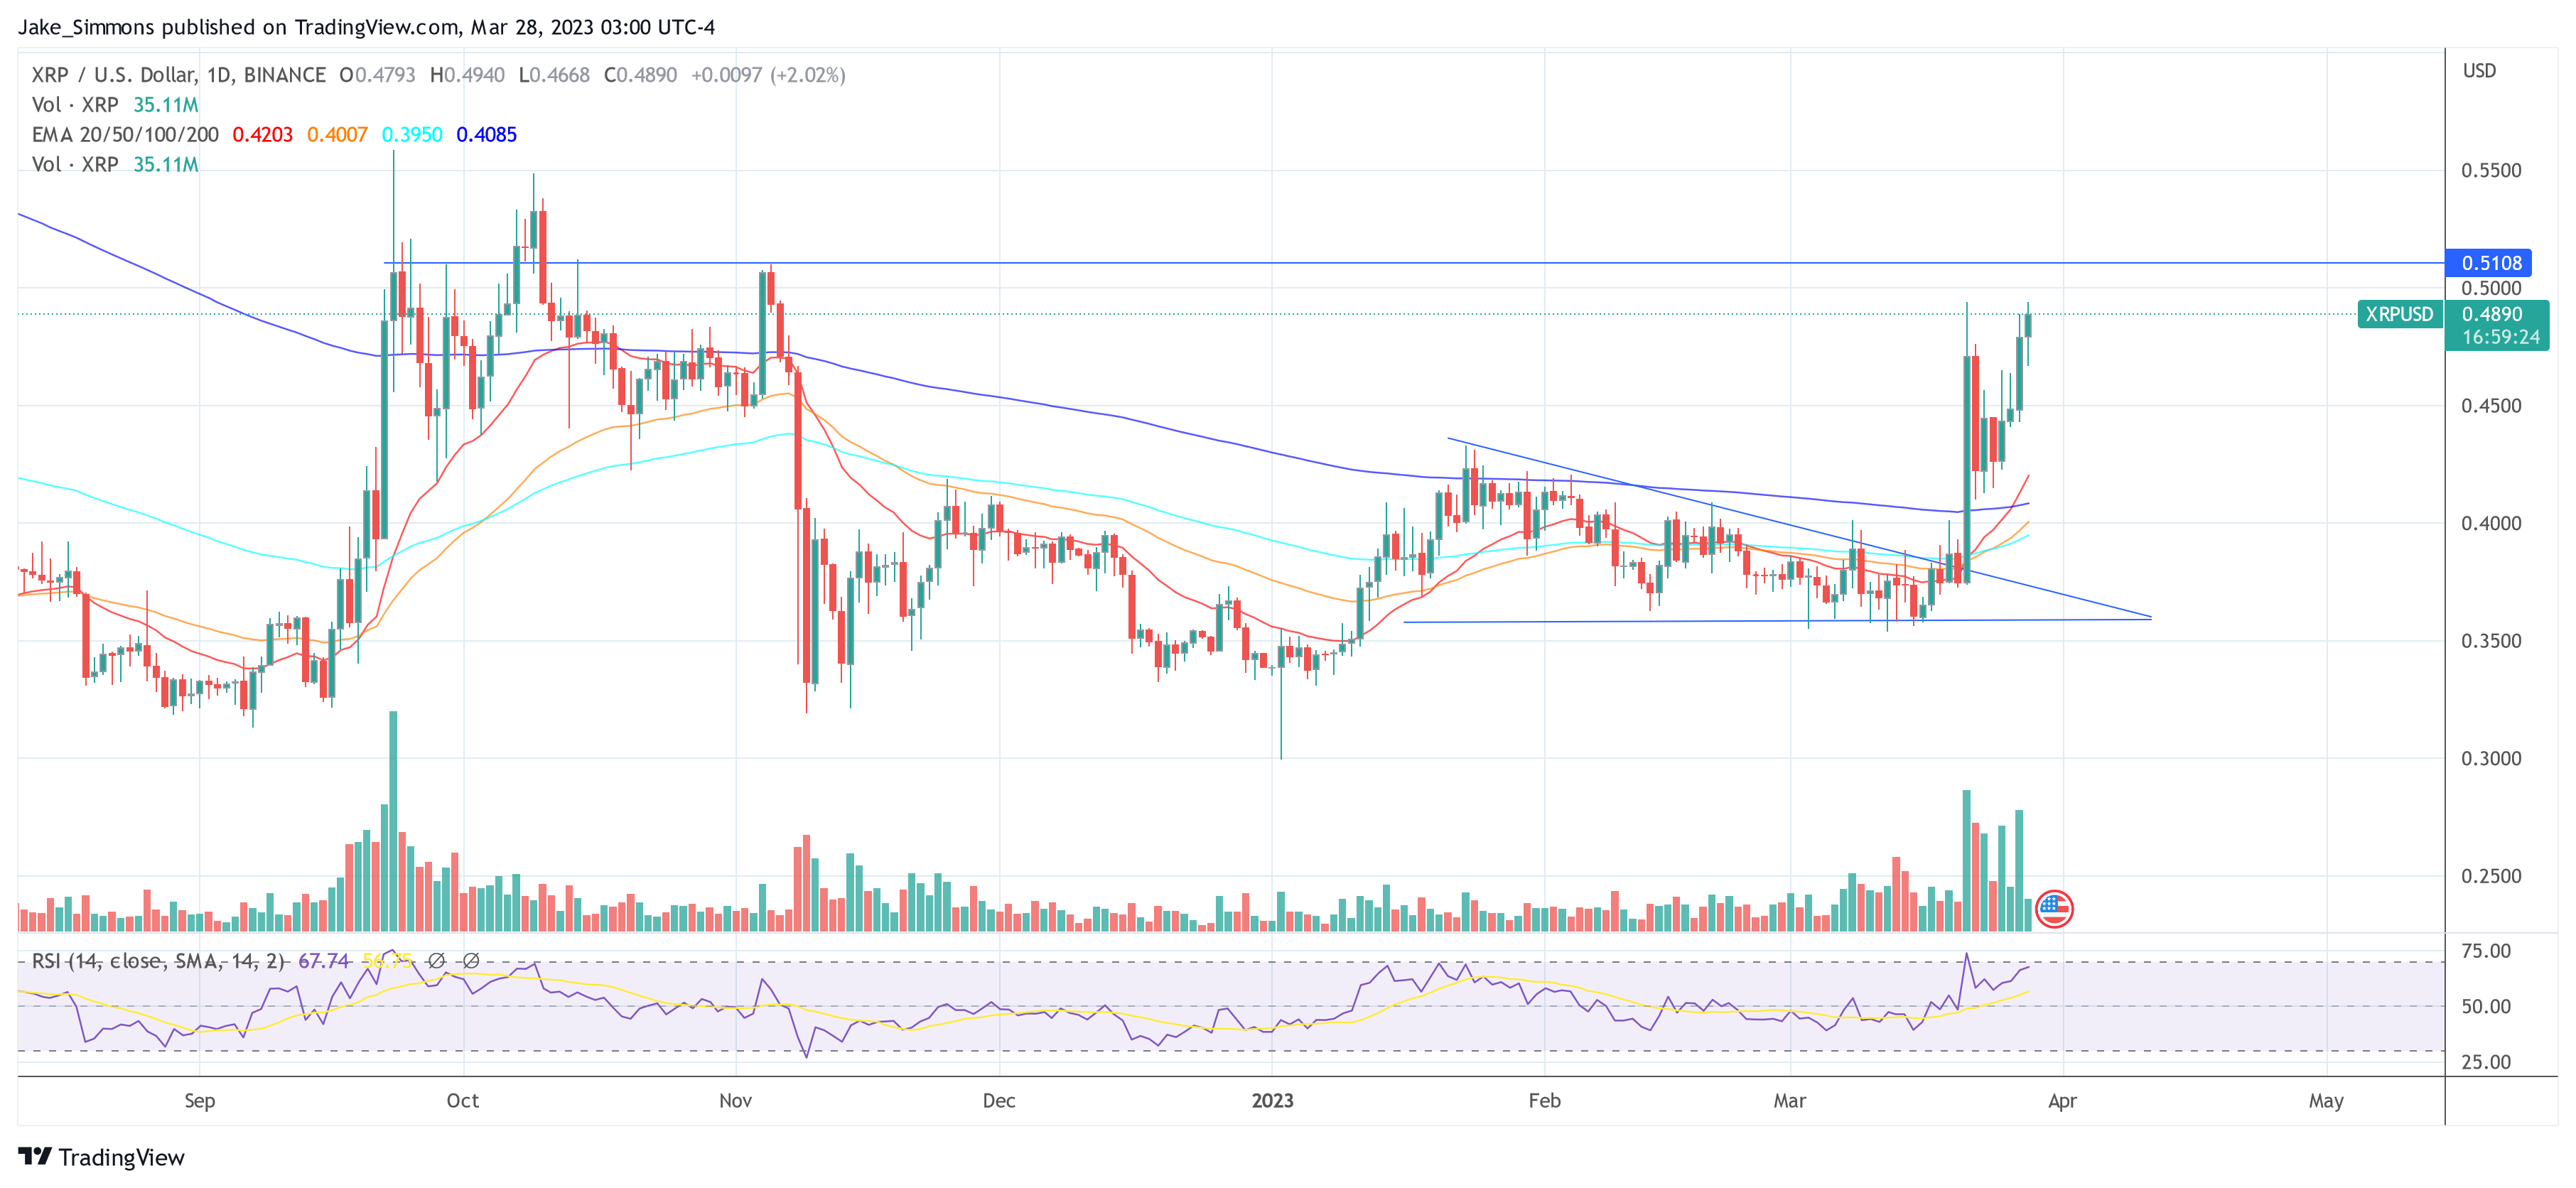
Task: Click the red EMA 20 value 0.4203
Action: 262,134
